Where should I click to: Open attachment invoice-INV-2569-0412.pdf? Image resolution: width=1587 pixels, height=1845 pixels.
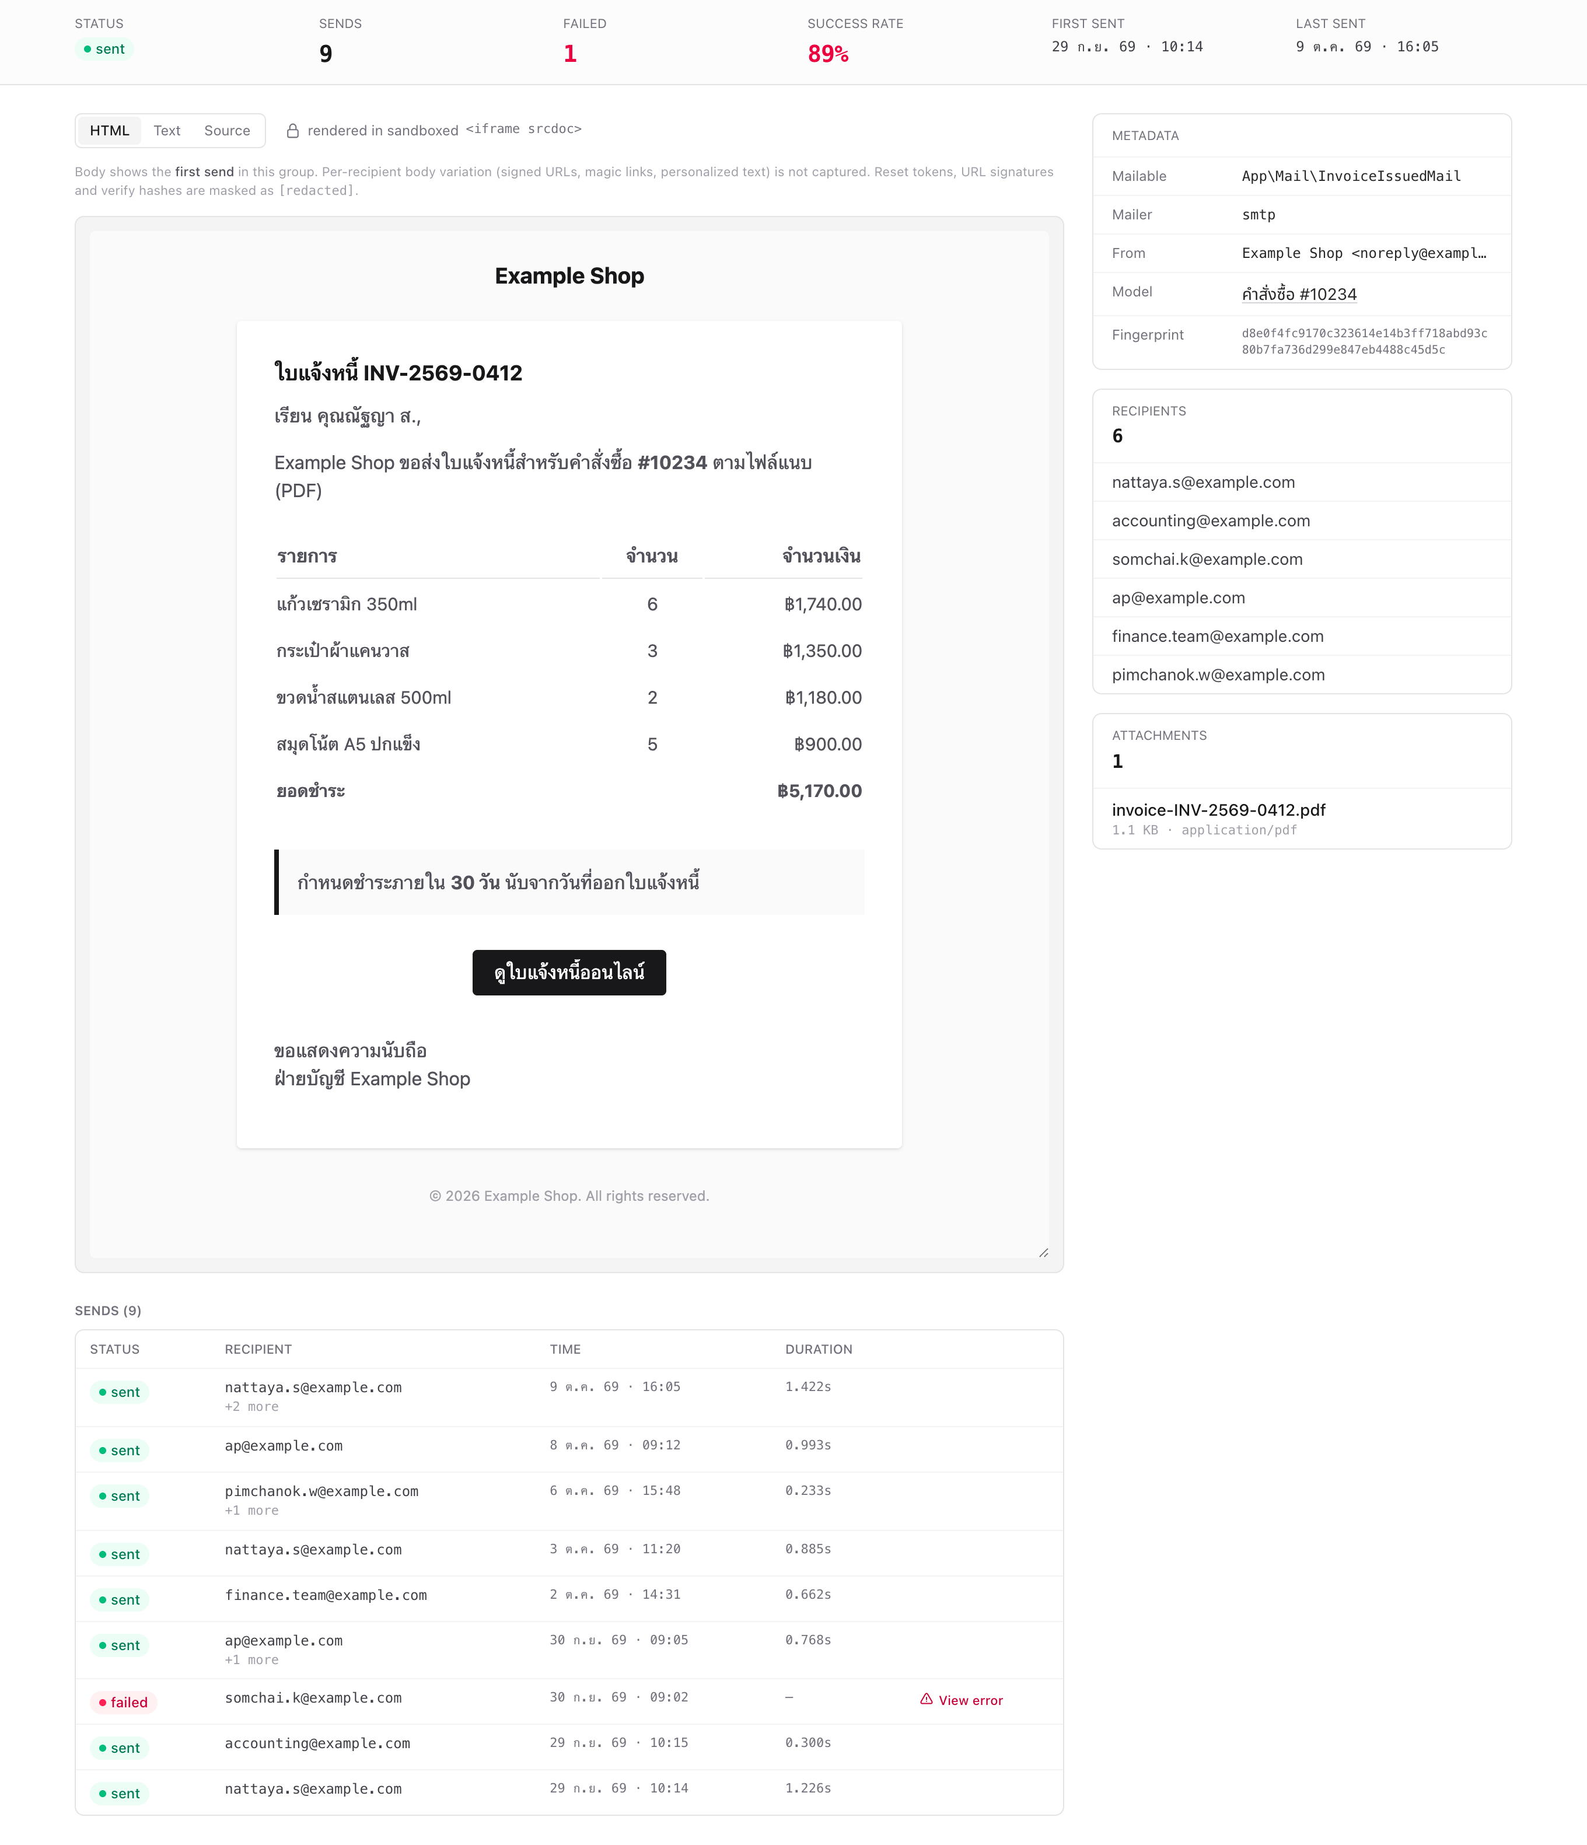pos(1218,809)
